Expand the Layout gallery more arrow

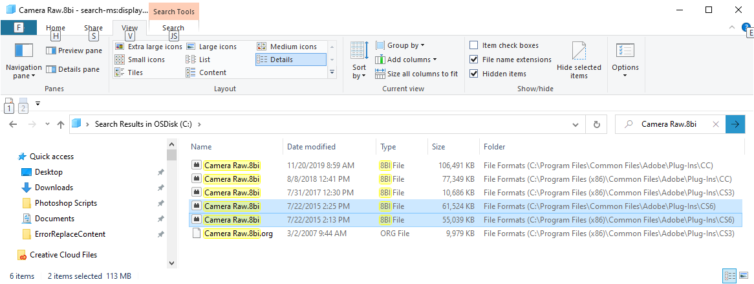pyautogui.click(x=332, y=72)
